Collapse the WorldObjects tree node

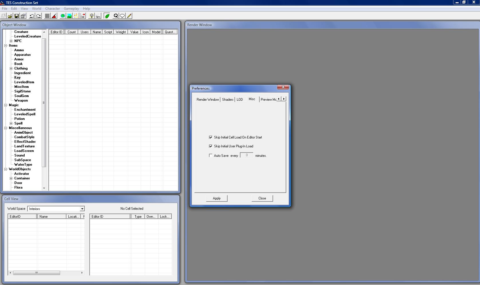5,169
